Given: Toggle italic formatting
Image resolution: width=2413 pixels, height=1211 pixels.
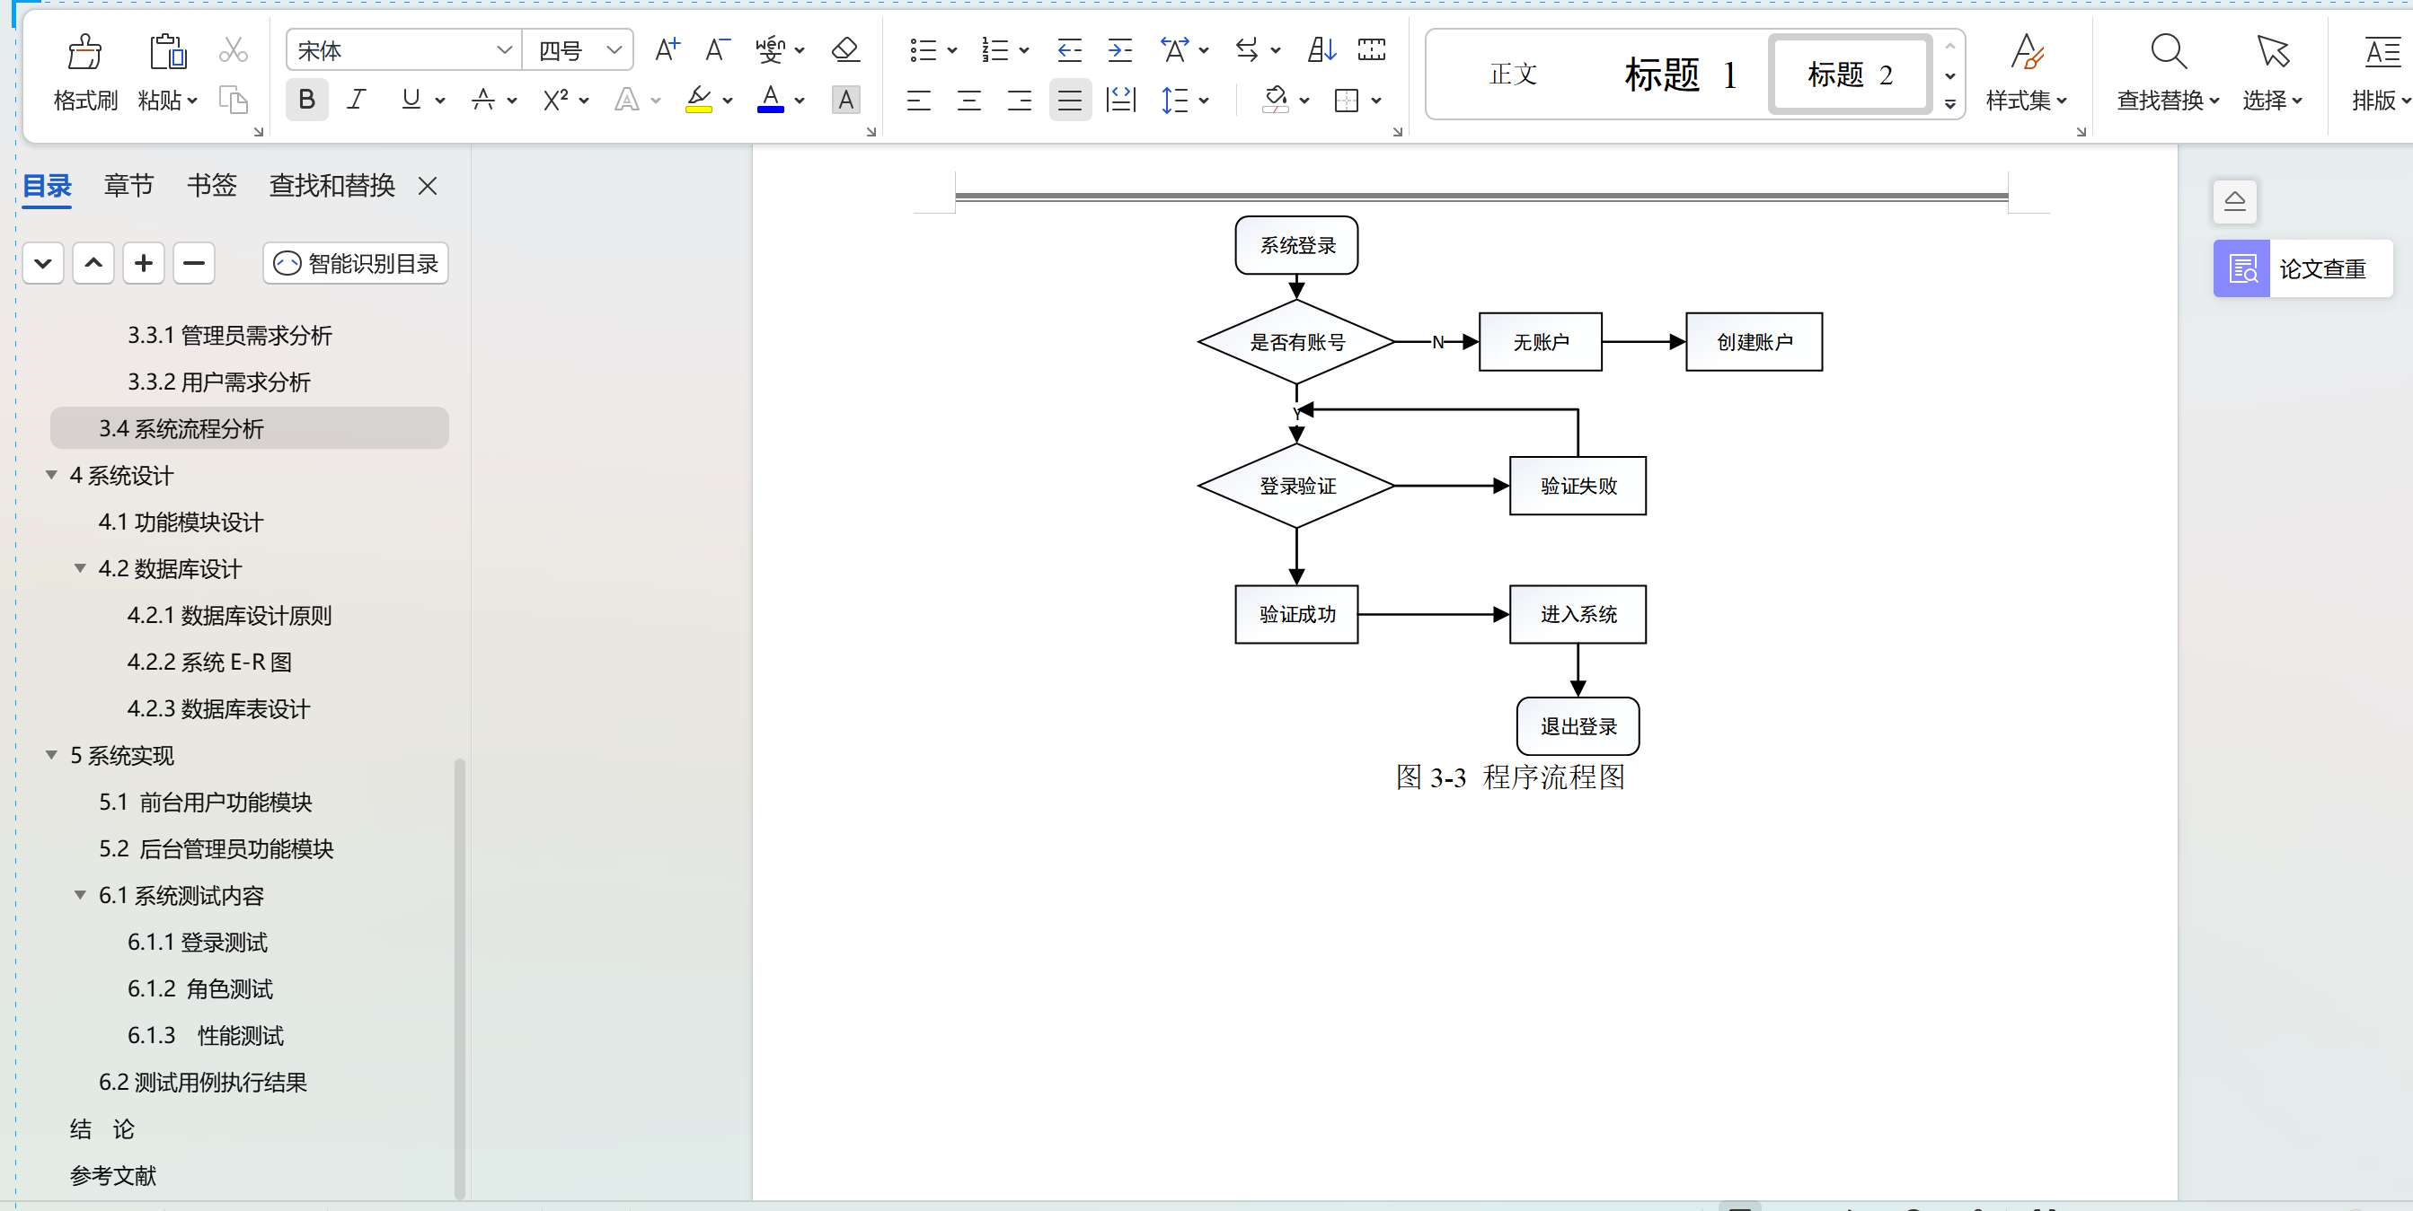Looking at the screenshot, I should coord(356,101).
